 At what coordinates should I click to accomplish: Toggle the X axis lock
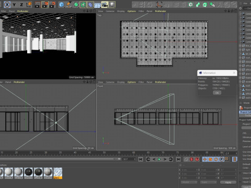7,5
